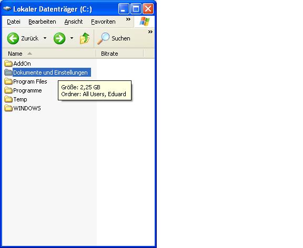Go up one folder level icon
Viewport: 303px width, 248px height.
coord(85,38)
